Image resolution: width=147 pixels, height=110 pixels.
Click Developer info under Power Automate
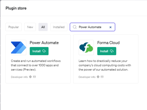click(x=19, y=77)
